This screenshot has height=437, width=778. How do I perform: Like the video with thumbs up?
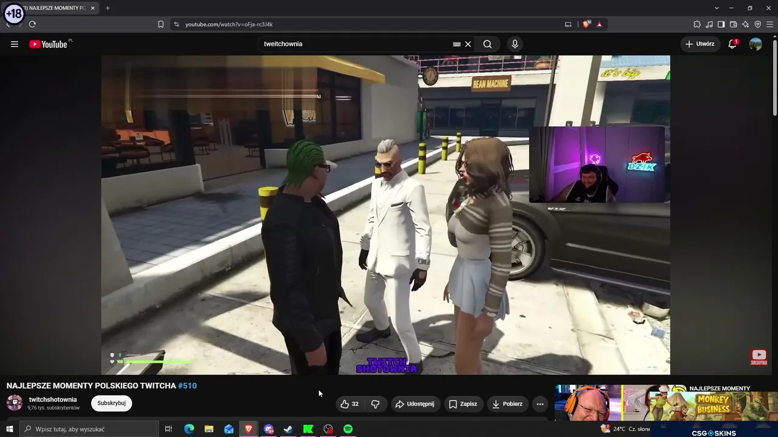pos(349,404)
